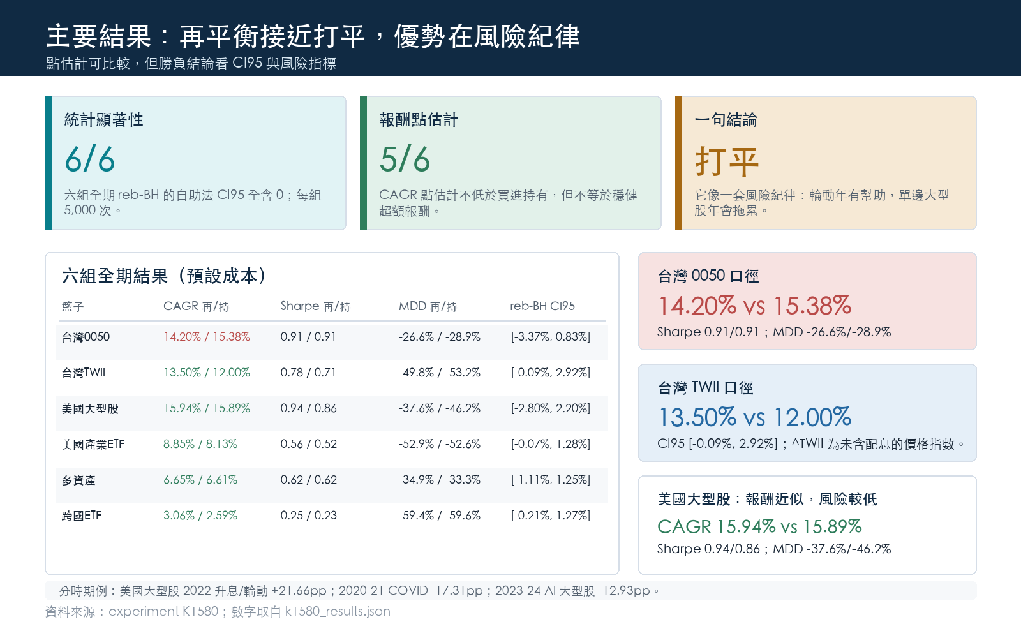Click the ^TWII 為未含配息的價格指數 note
The width and height of the screenshot is (1021, 638).
878,443
